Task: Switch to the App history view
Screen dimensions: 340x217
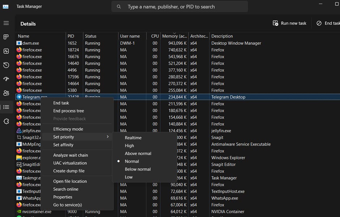Action: [6, 65]
